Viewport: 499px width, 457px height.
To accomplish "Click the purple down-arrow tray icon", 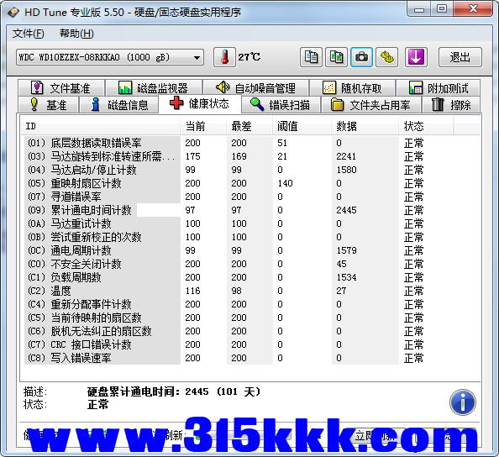I will coord(416,57).
